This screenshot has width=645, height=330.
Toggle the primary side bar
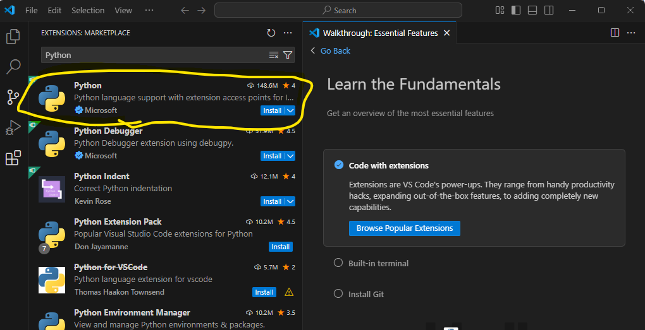pos(516,10)
